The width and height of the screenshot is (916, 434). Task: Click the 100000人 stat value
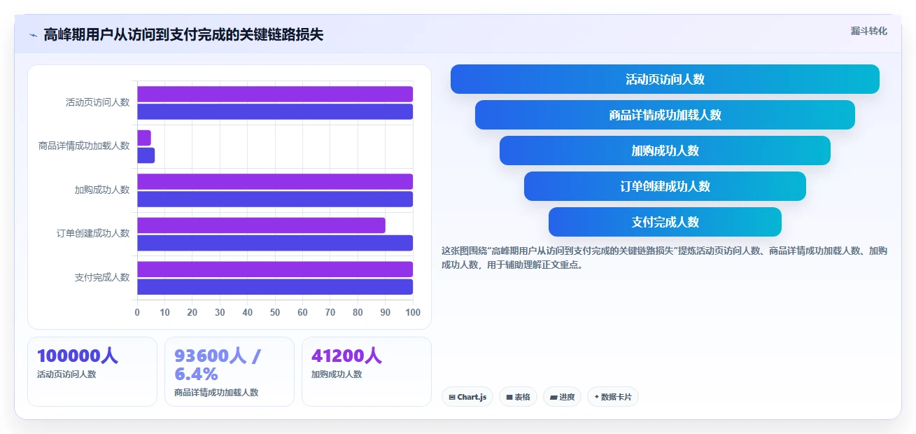pyautogui.click(x=78, y=356)
